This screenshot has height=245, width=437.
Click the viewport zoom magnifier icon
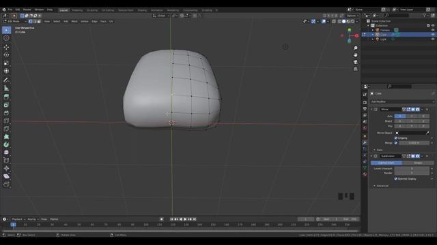point(356,48)
